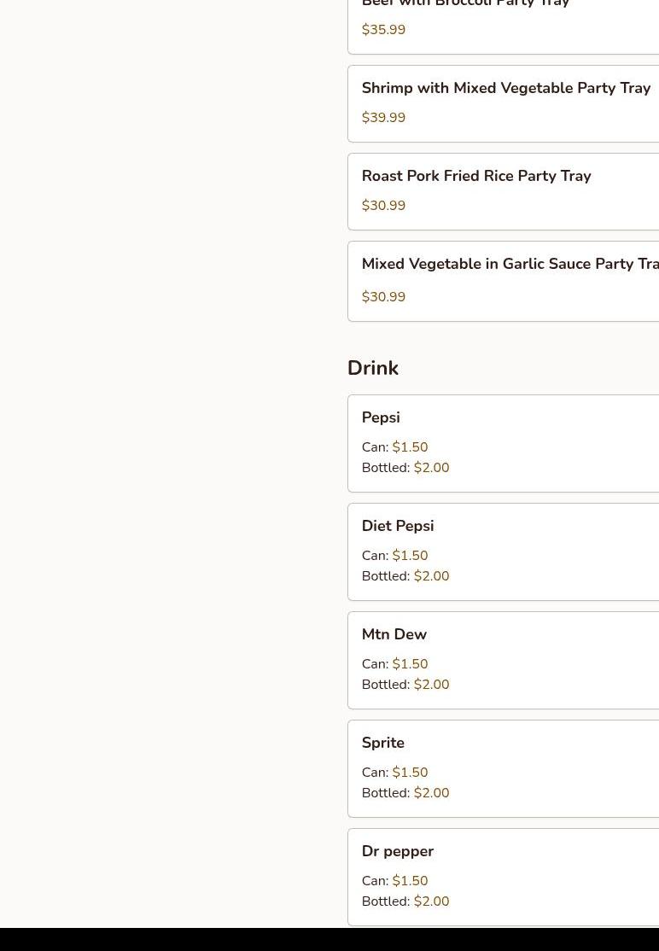This screenshot has height=951, width=659.
Task: Click Sprite's Bottled $2.00 price
Action: 431,793
